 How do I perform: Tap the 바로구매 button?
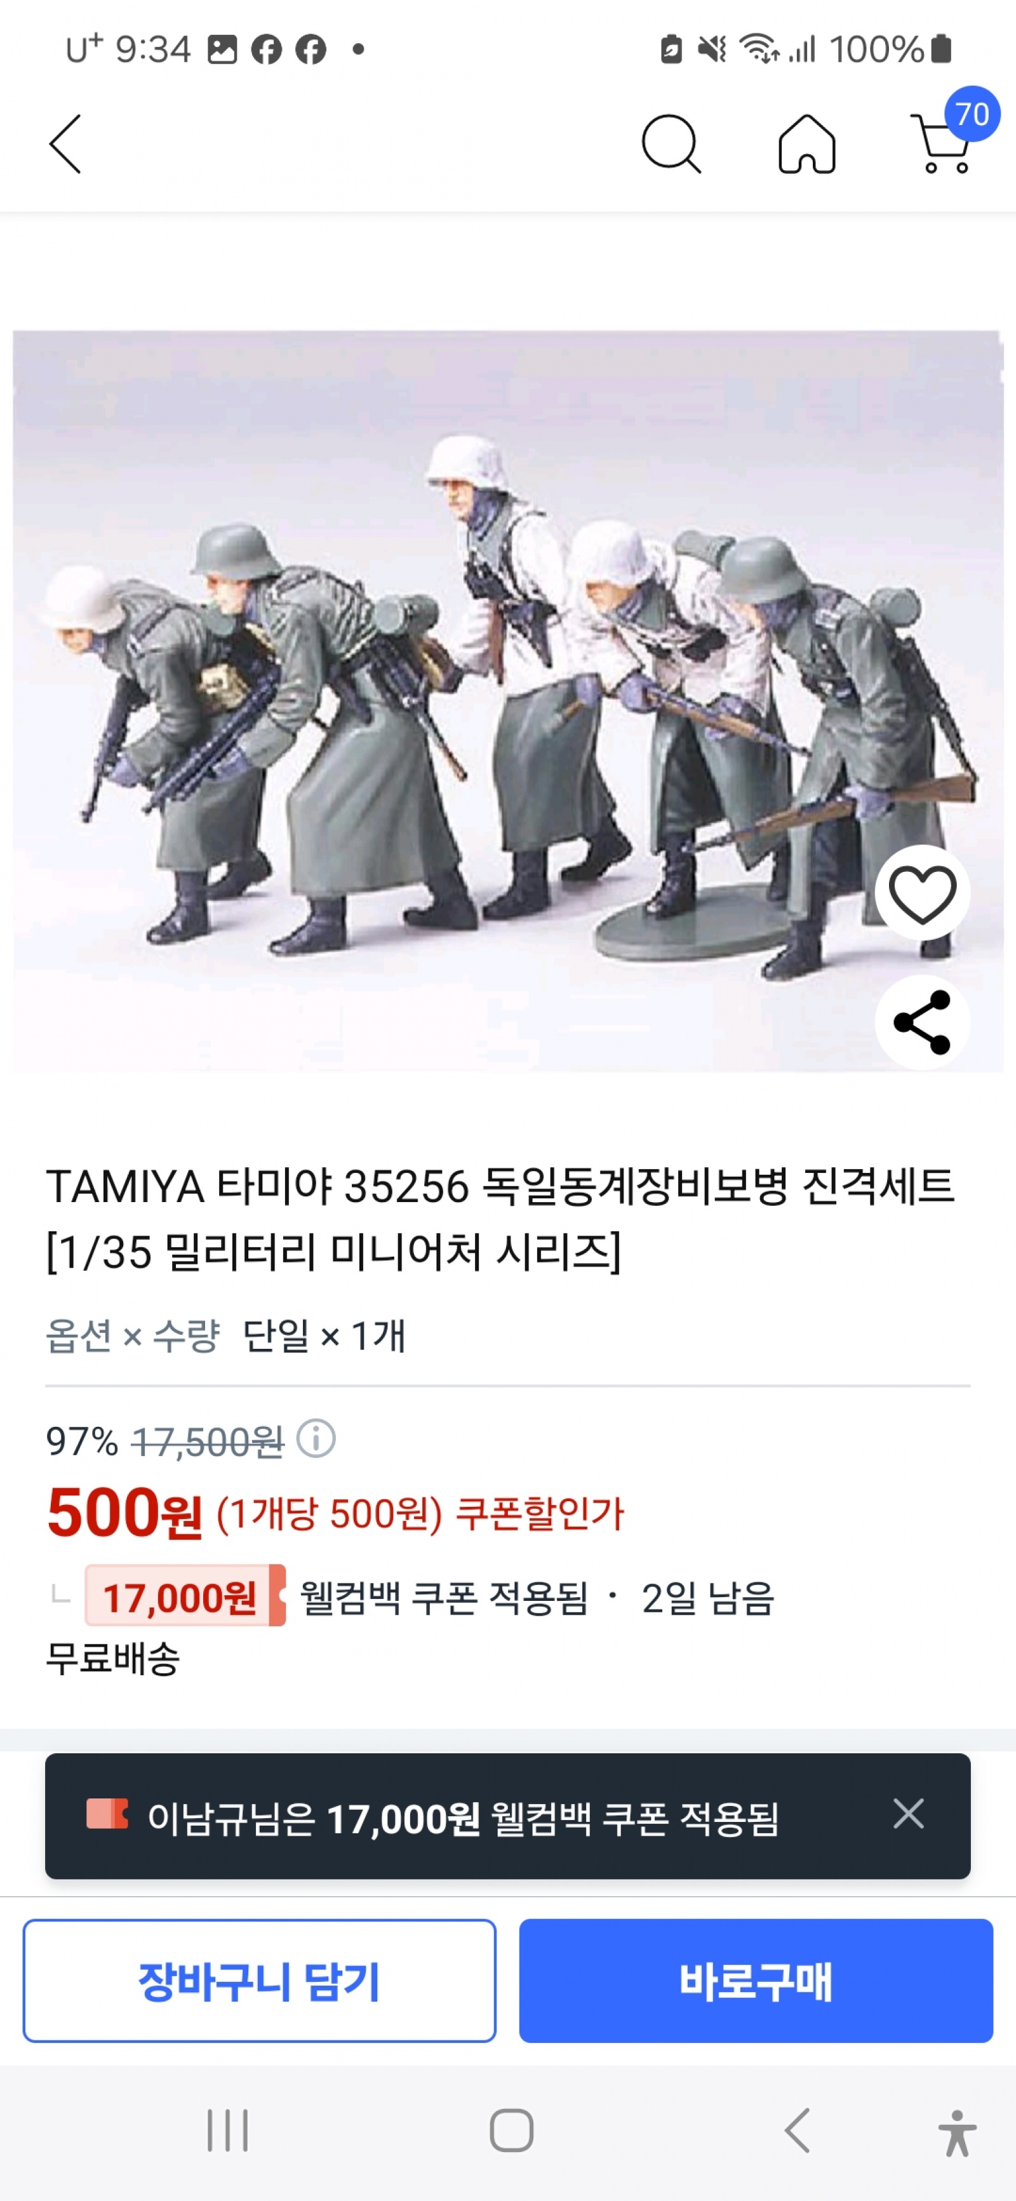coord(756,1981)
